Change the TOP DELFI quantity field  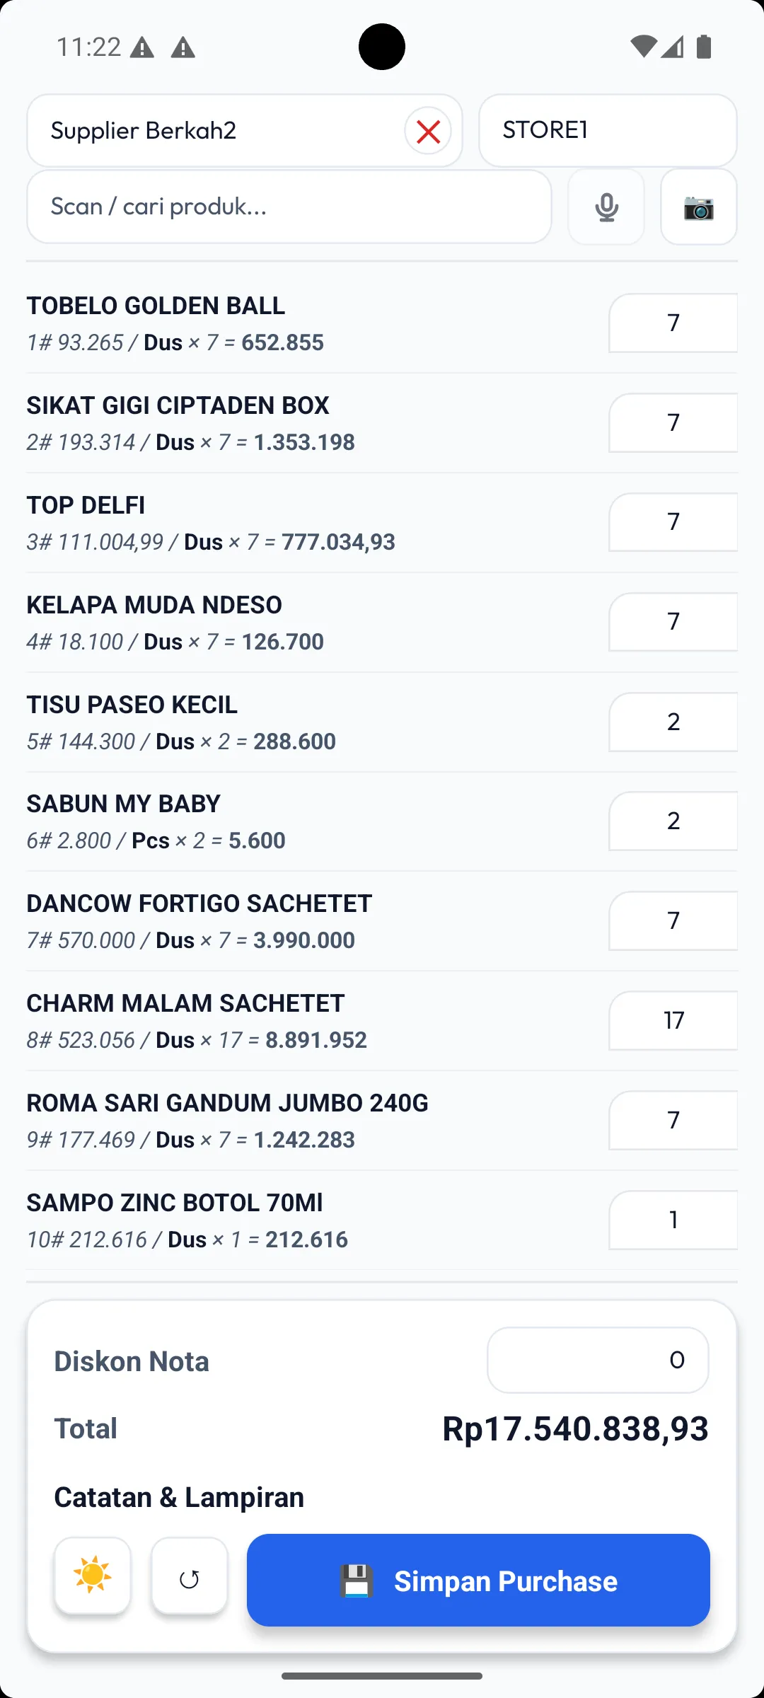point(673,522)
